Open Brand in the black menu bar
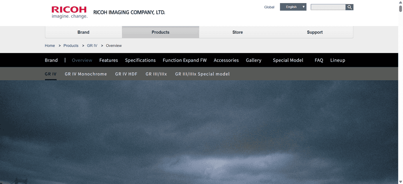This screenshot has width=403, height=184. [x=51, y=60]
